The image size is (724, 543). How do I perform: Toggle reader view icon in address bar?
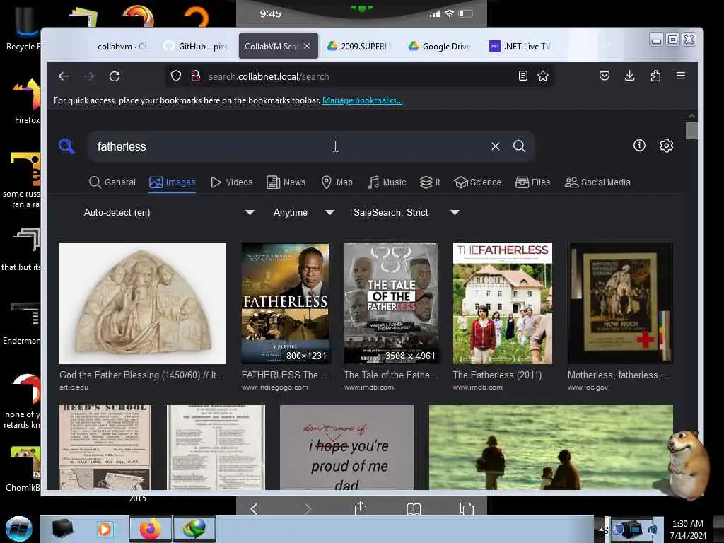[522, 76]
